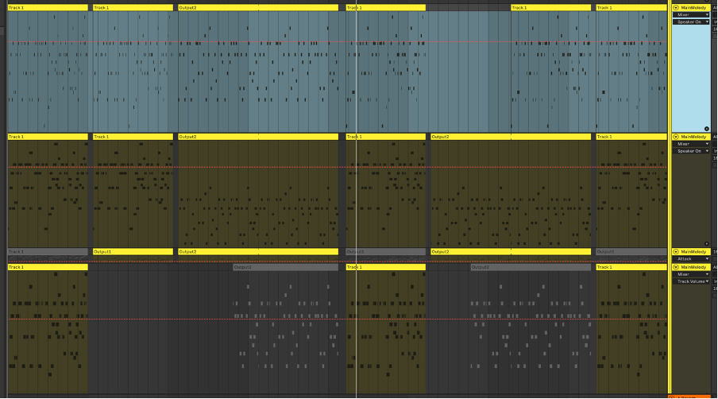Select the yellow Output1 clip in the Attack lane track
This screenshot has width=718, height=399.
[133, 252]
